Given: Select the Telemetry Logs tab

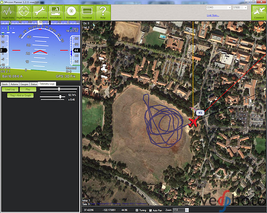Looking at the screenshot, I should [47, 84].
